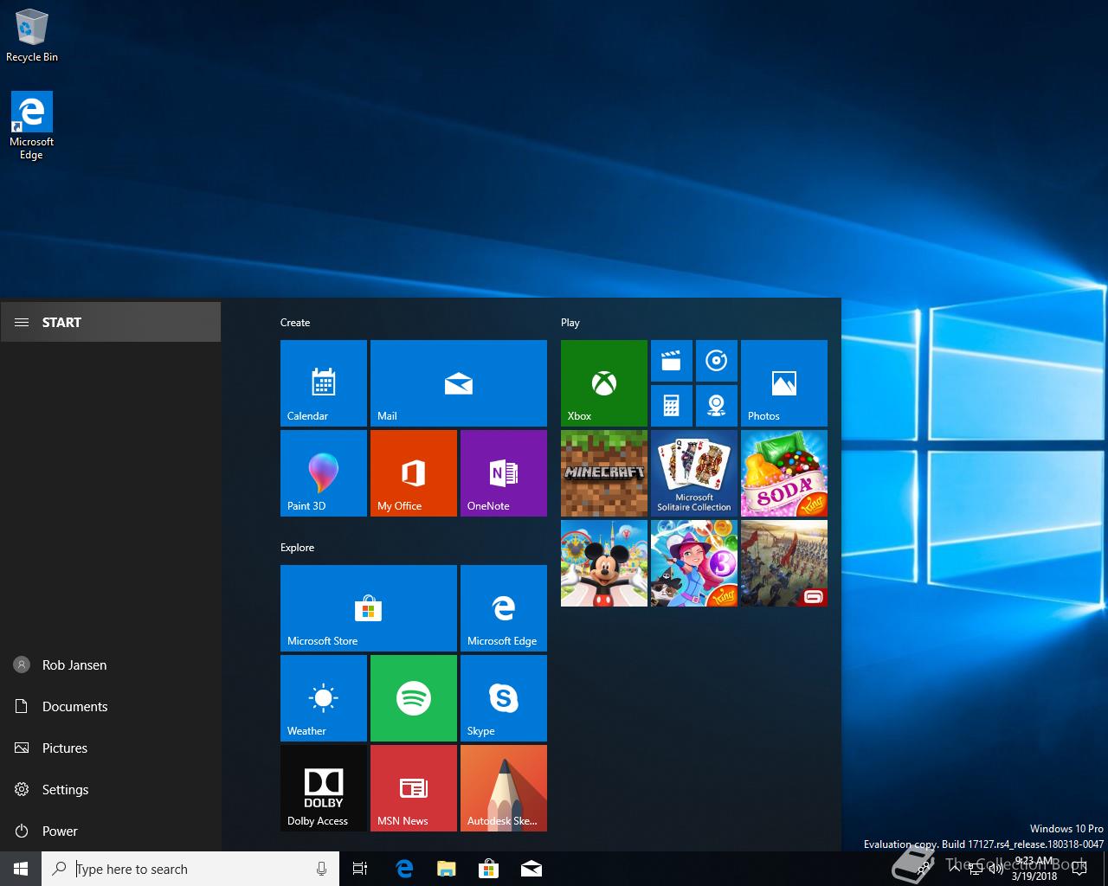Launch Edge from the taskbar
1108x886 pixels.
404,869
